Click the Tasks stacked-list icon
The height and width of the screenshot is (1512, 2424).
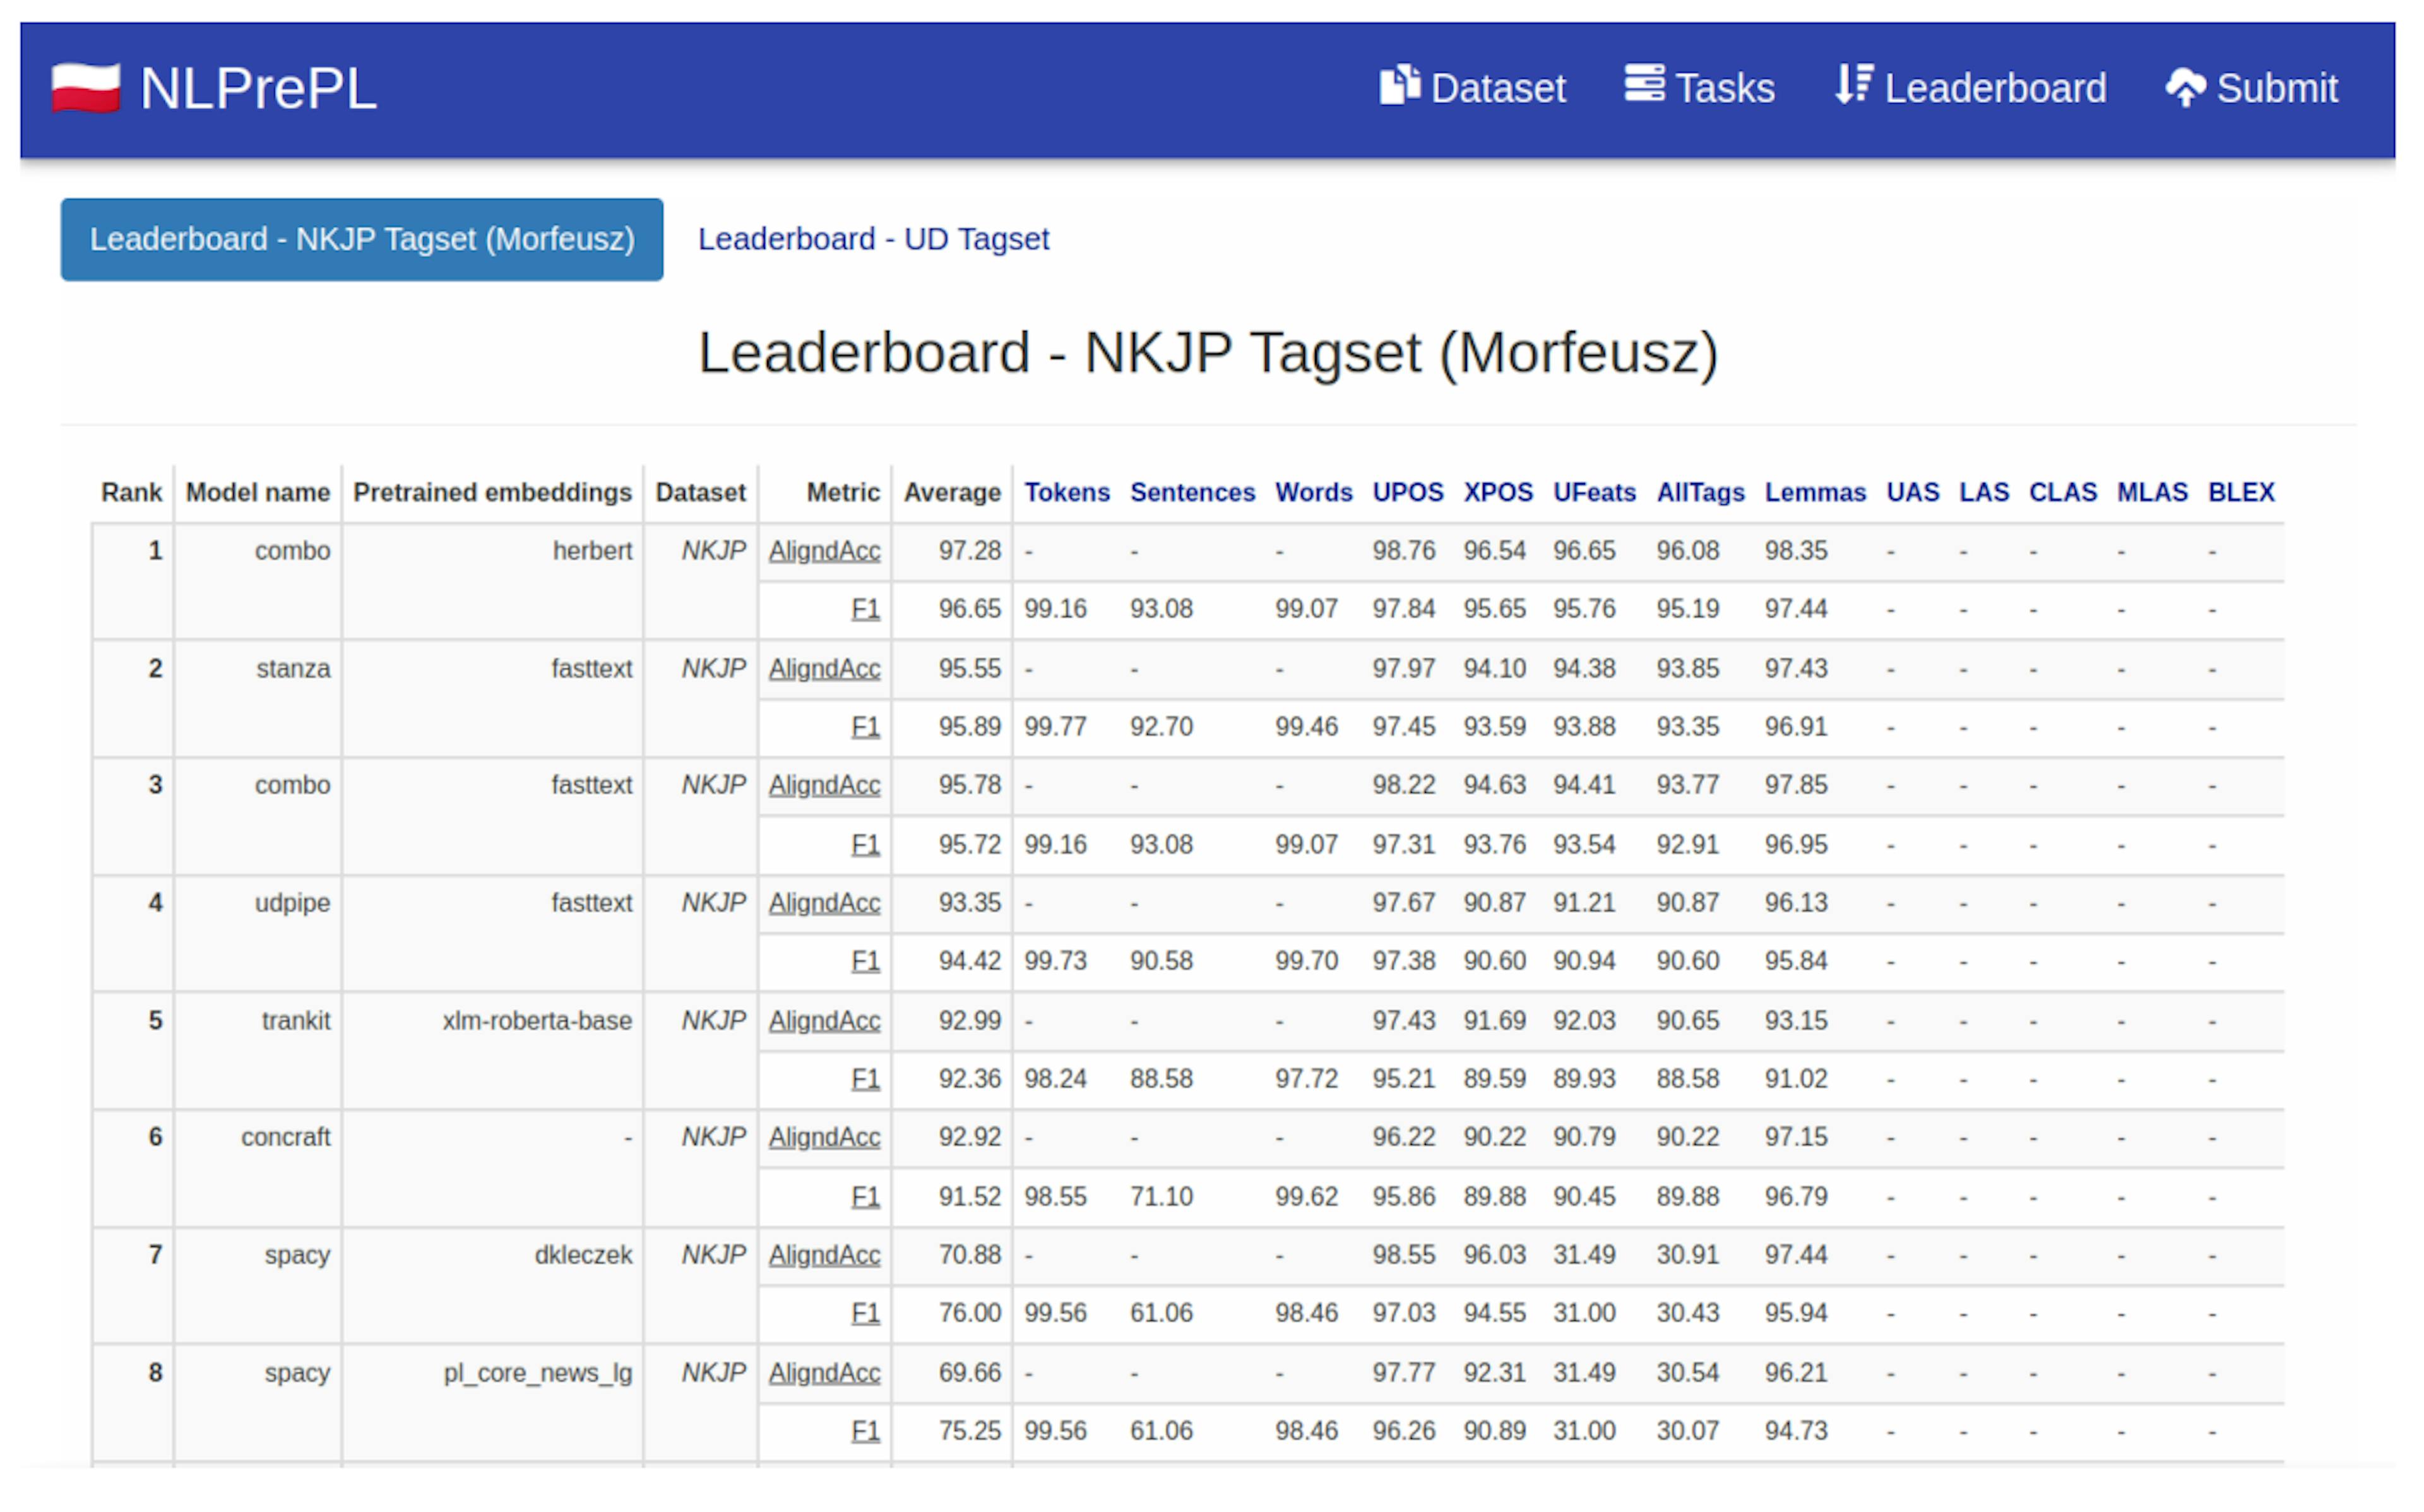tap(1644, 83)
